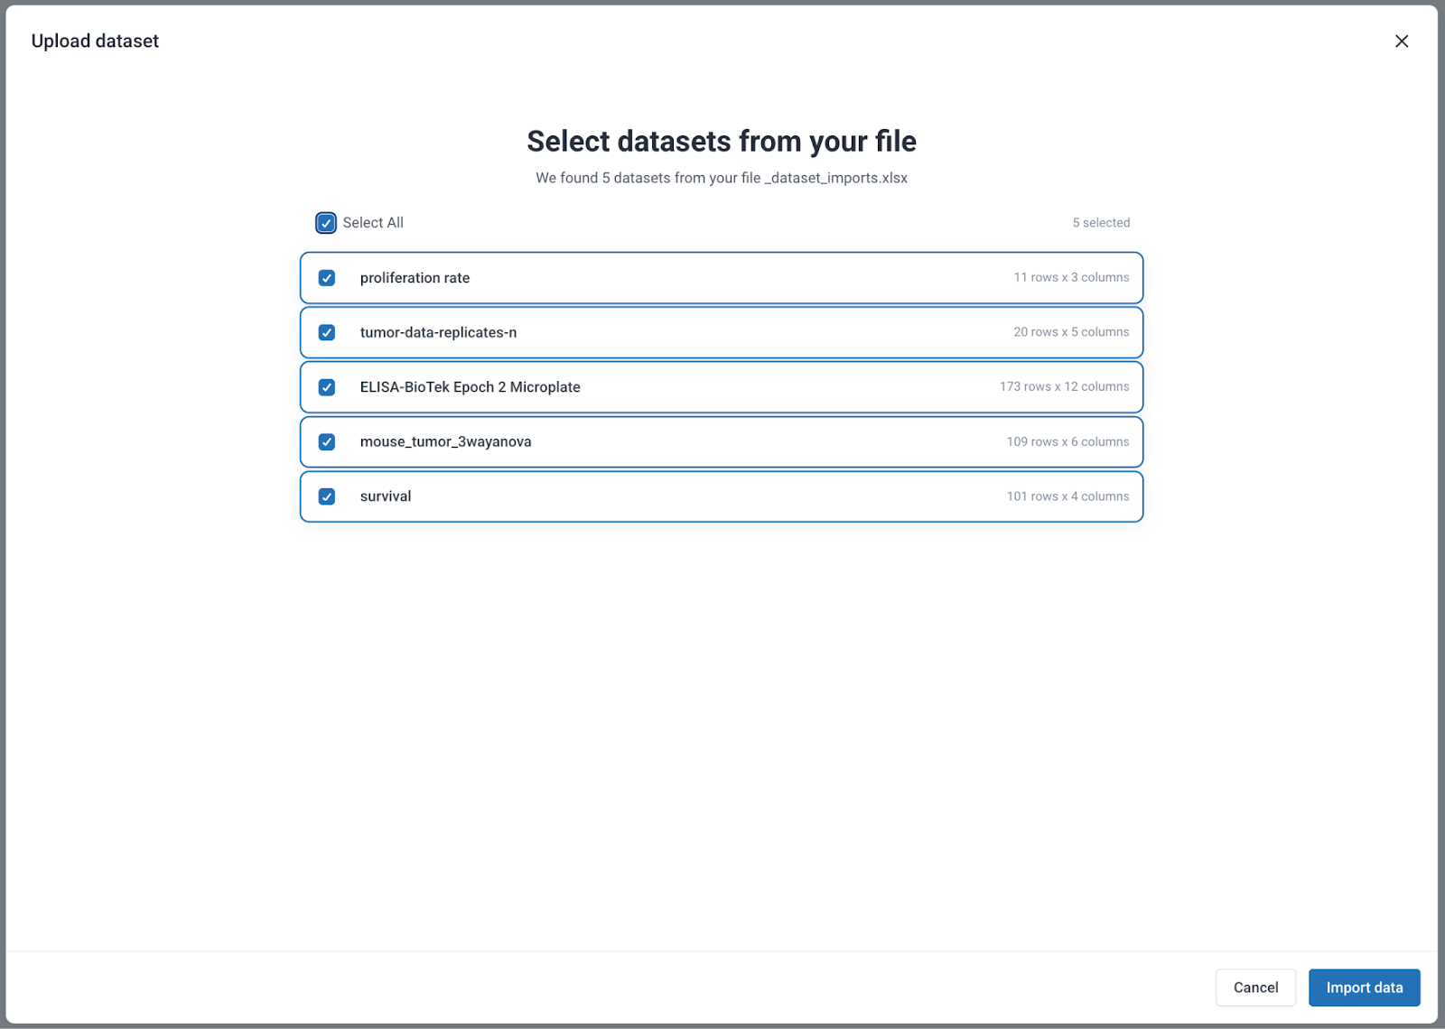
Task: Click the 20 rows x 5 columns text
Action: tap(1070, 332)
